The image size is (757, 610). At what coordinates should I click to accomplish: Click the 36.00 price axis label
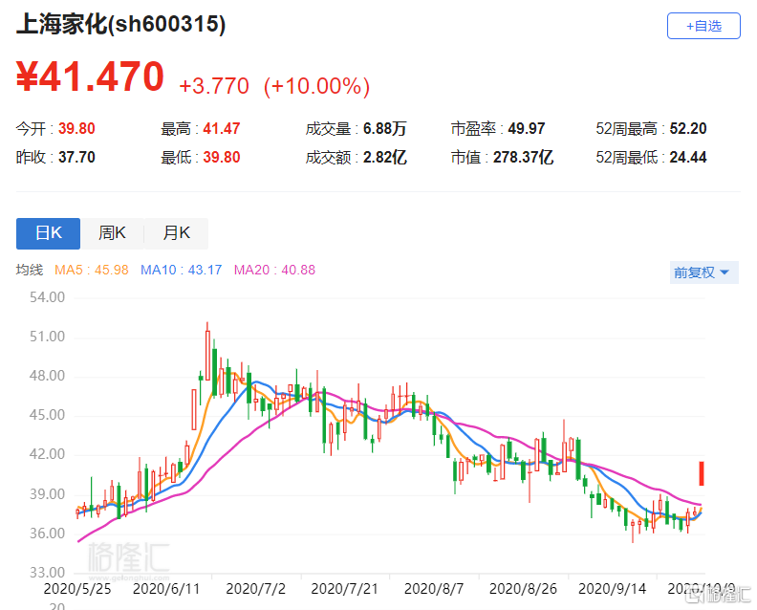48,534
